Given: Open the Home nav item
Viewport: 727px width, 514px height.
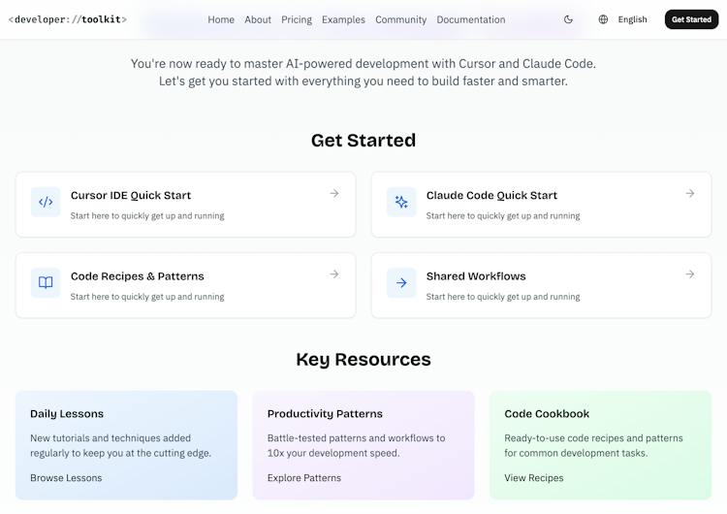Looking at the screenshot, I should (221, 19).
